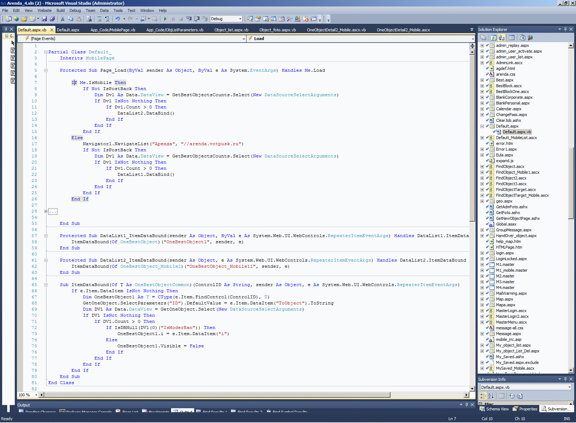The width and height of the screenshot is (576, 423).
Task: Toggle Nest Related Files in Solution Explorer
Action: pyautogui.click(x=501, y=37)
